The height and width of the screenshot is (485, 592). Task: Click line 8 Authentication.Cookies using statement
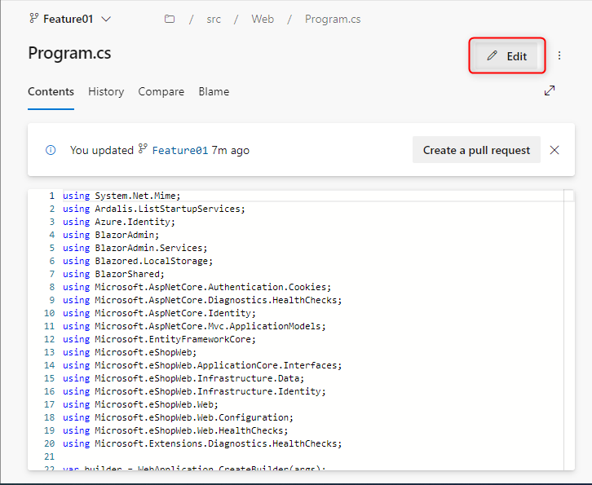click(197, 287)
